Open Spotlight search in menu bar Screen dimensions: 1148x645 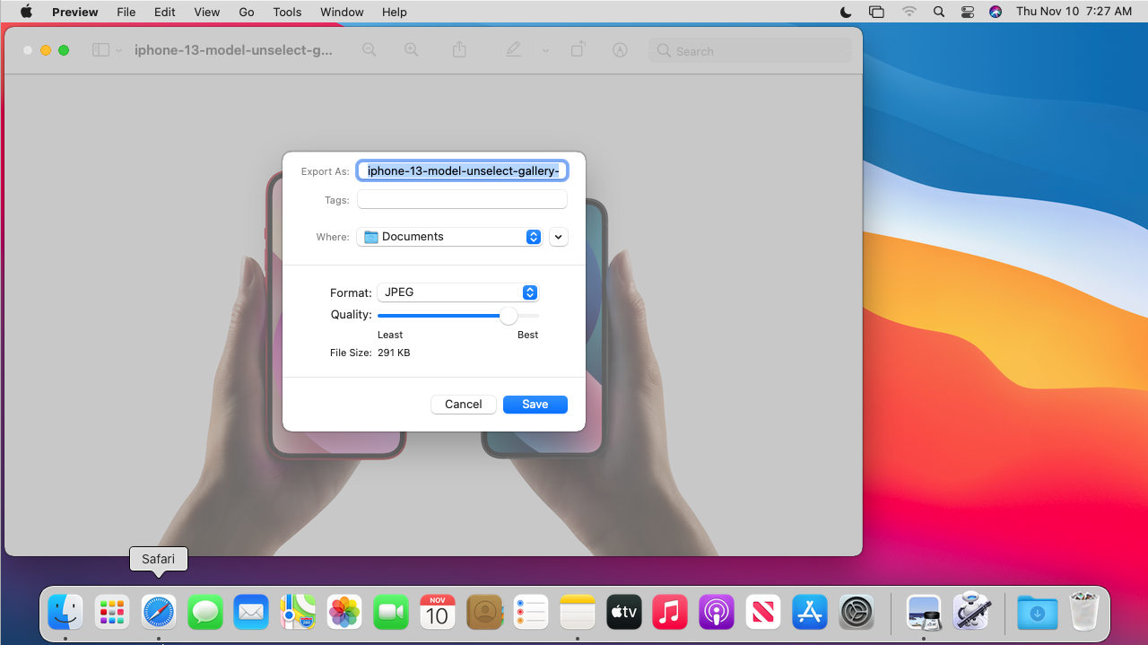(x=939, y=12)
